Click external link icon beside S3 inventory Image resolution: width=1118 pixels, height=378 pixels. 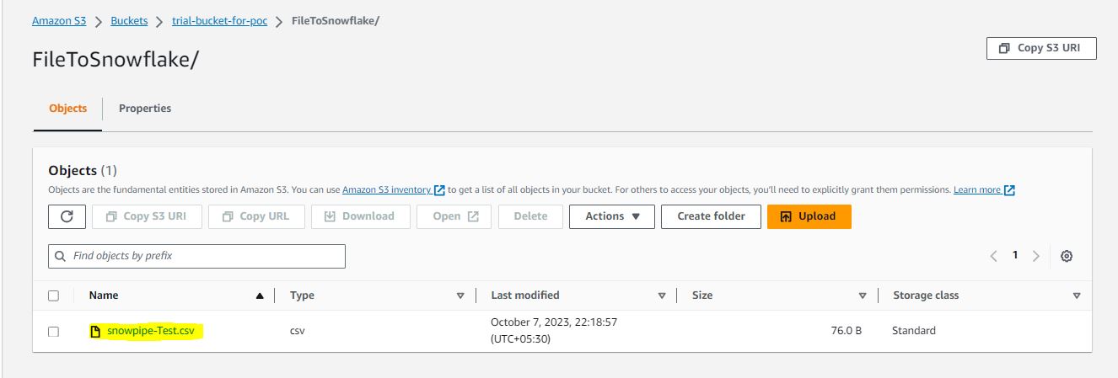pyautogui.click(x=439, y=190)
